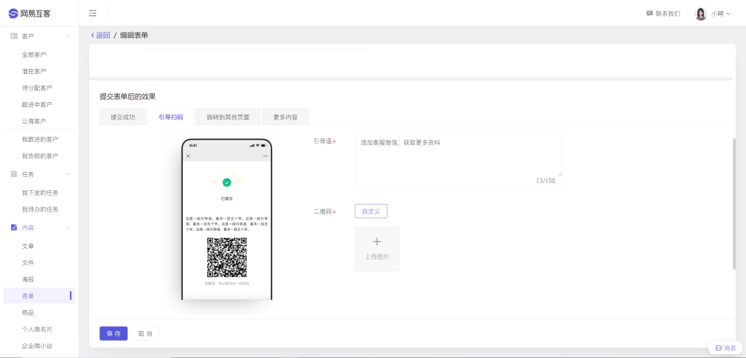This screenshot has height=358, width=746.
Task: Click the page vertical scrollbar
Action: (735, 204)
